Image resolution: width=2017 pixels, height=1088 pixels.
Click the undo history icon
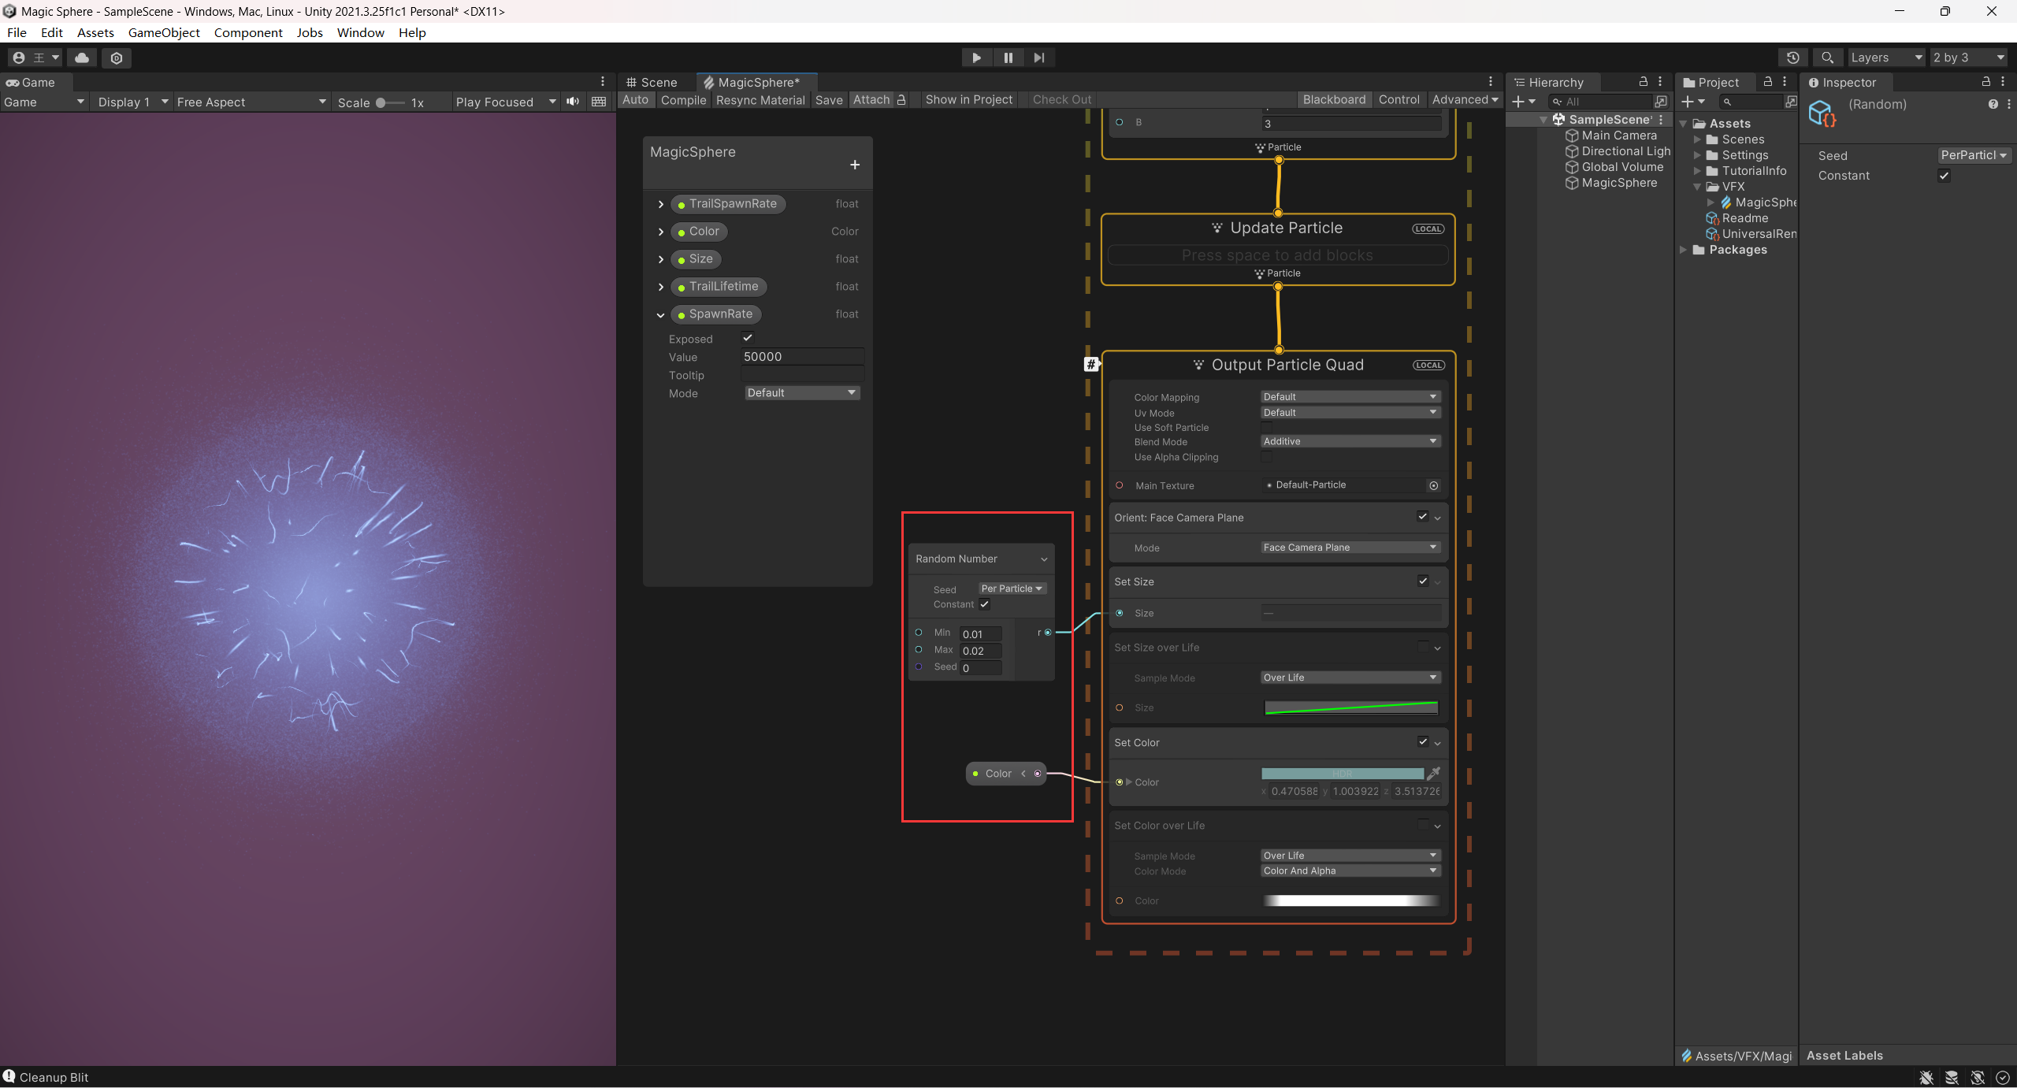pos(1792,58)
